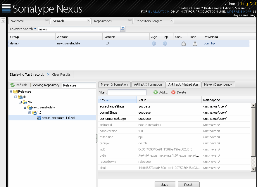257x187 pixels.
Task: Click the License lock icon in result row
Action: click(195, 44)
